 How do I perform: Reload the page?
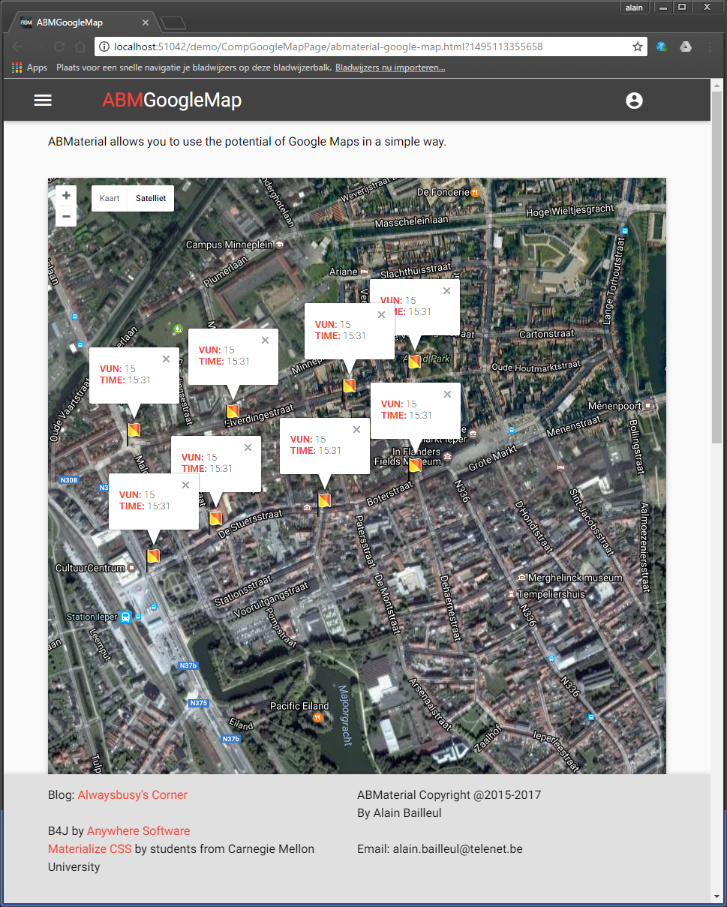point(60,47)
